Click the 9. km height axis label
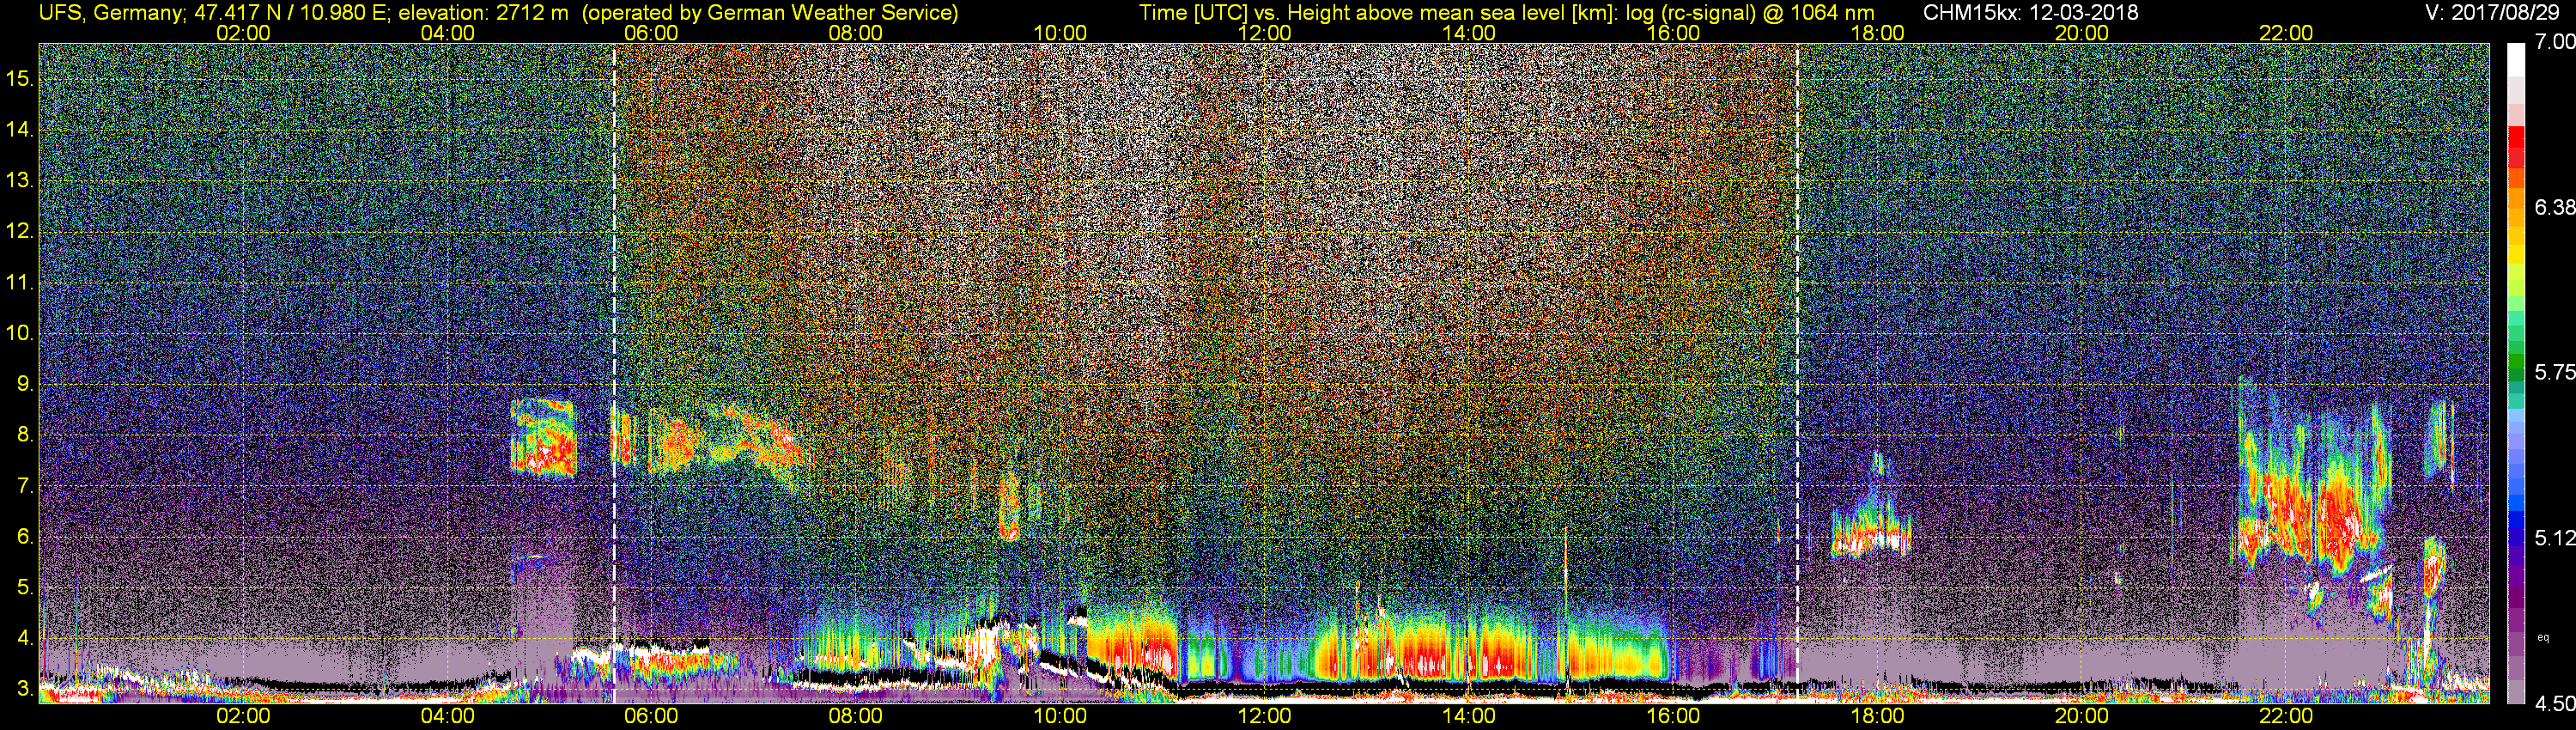 coord(25,384)
